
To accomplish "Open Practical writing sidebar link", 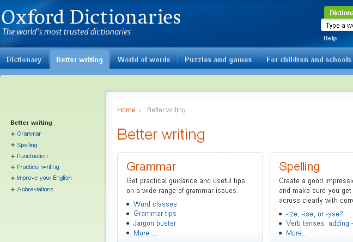I will pyautogui.click(x=38, y=167).
